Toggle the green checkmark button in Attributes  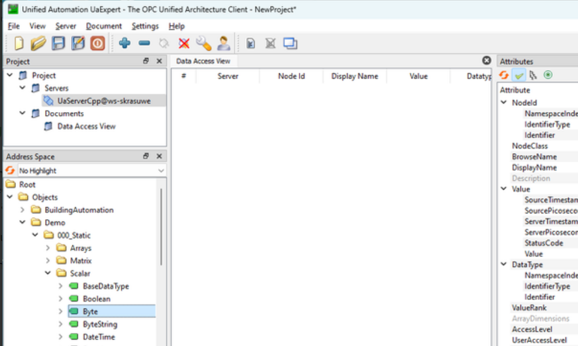[519, 75]
